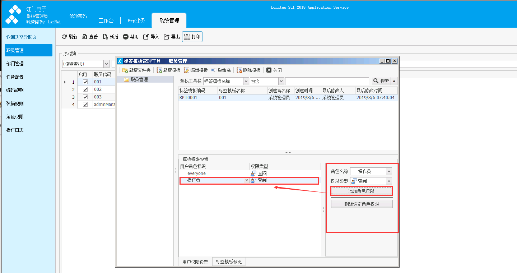This screenshot has height=273, width=517.
Task: Click the permission icon in everyone row
Action: (253, 173)
